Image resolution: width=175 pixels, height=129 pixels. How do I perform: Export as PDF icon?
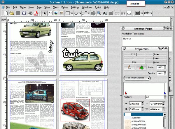36,13
